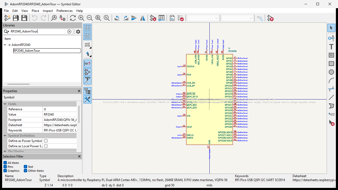The width and height of the screenshot is (338, 190).
Task: Collapse the AdomRP2040 library tree
Action: [x=5, y=45]
